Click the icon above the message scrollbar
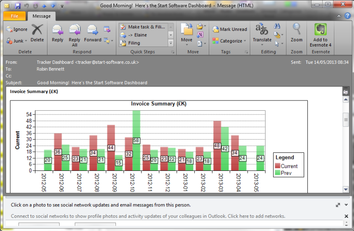 [345, 92]
